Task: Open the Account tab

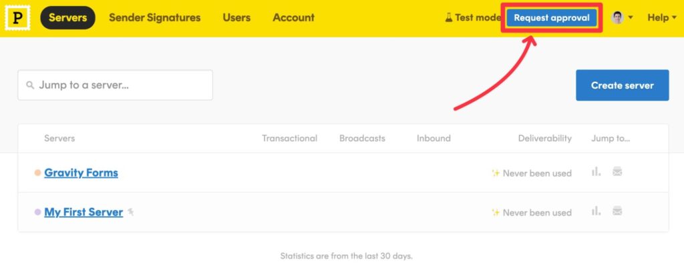Action: [x=293, y=18]
